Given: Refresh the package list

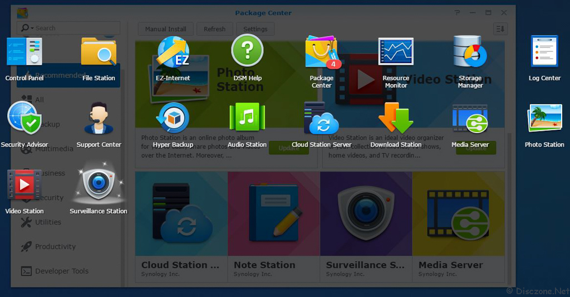Looking at the screenshot, I should tap(214, 29).
